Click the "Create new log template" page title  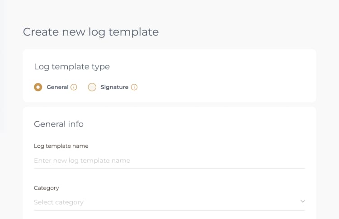click(91, 32)
